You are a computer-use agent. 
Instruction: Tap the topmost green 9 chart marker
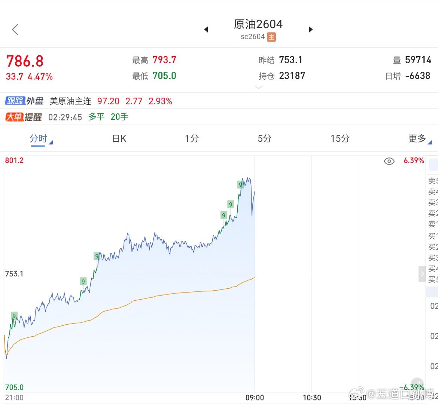(240, 184)
